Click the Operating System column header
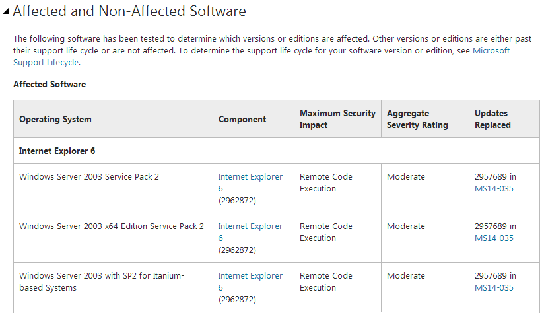 click(x=55, y=120)
